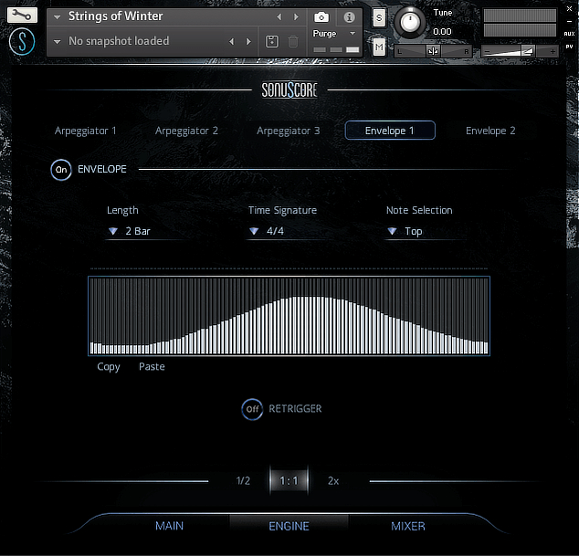
Task: Delete snapshot using the trash icon
Action: point(293,41)
